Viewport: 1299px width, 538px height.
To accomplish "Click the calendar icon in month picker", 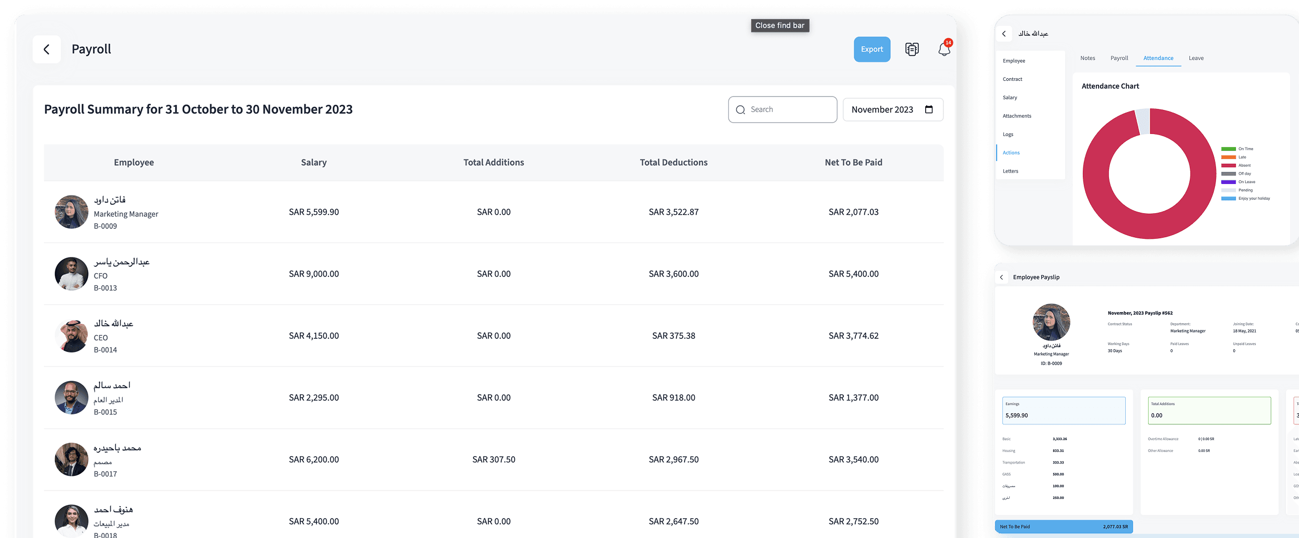I will pyautogui.click(x=929, y=109).
